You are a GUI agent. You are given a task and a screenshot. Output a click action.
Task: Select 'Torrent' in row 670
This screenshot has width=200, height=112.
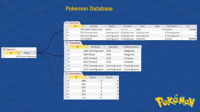(x=97, y=58)
